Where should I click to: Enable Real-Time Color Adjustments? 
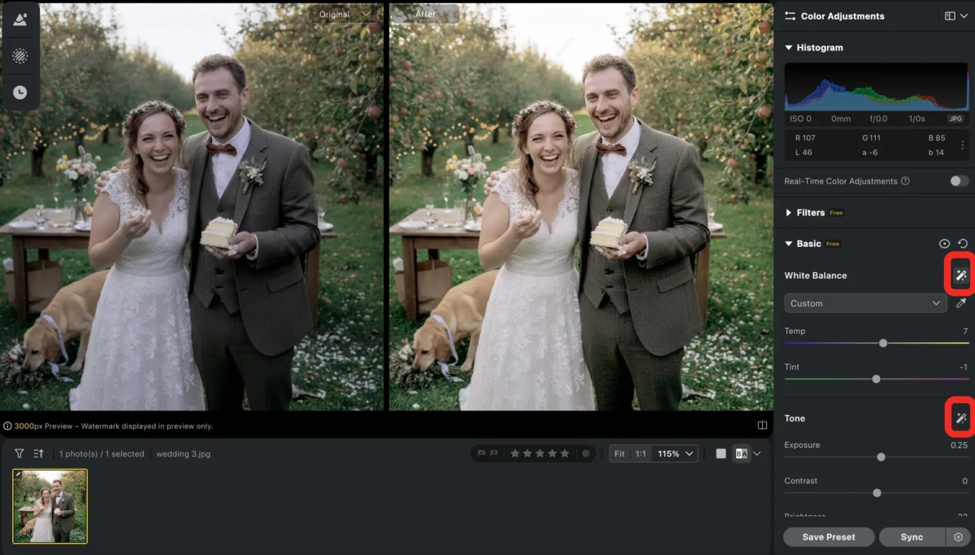pos(957,181)
